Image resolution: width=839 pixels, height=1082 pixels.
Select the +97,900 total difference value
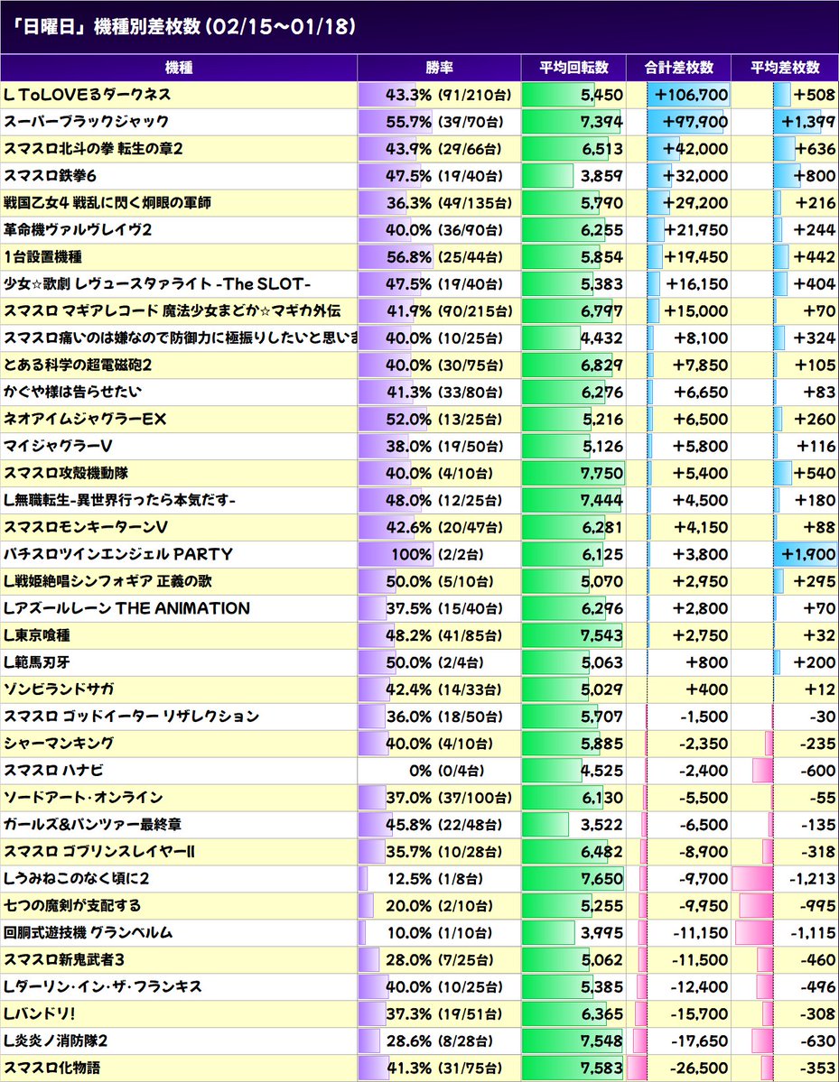(695, 122)
